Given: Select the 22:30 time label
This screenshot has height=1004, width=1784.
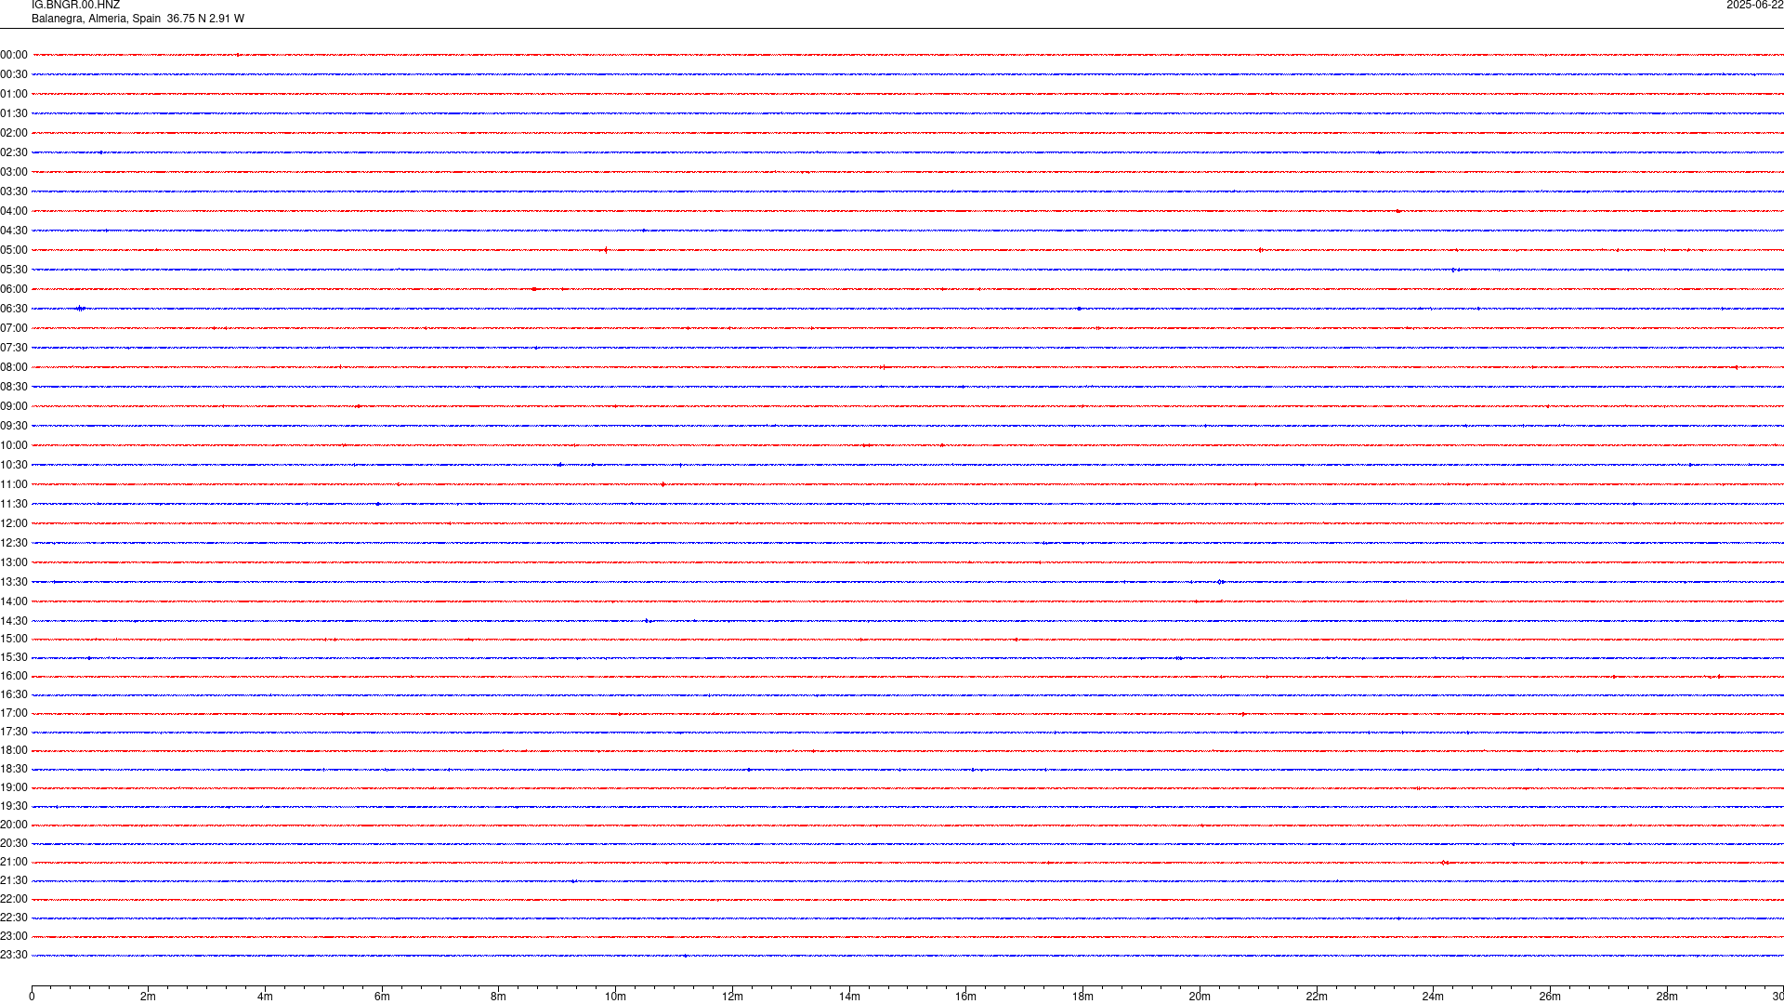Looking at the screenshot, I should pos(14,918).
